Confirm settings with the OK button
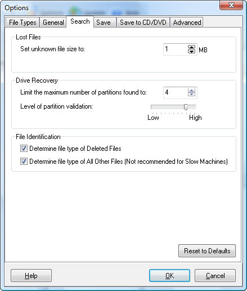Screen dimensions: 247x291 (169, 276)
